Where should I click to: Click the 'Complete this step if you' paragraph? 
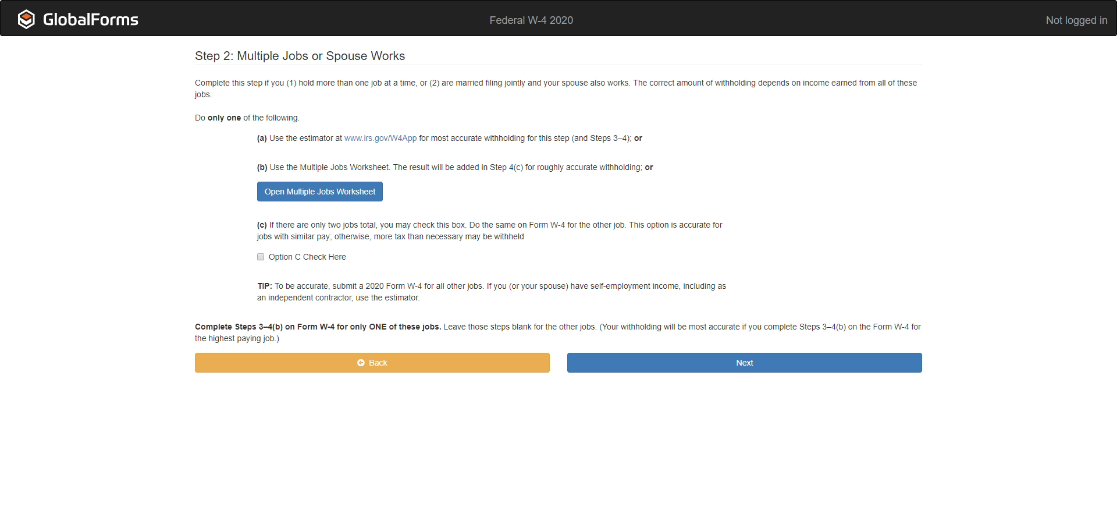tap(555, 83)
